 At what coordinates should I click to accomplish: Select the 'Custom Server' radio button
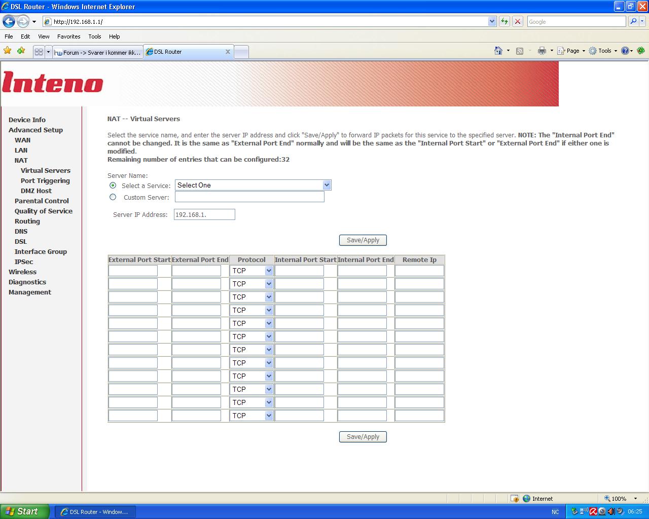point(113,197)
